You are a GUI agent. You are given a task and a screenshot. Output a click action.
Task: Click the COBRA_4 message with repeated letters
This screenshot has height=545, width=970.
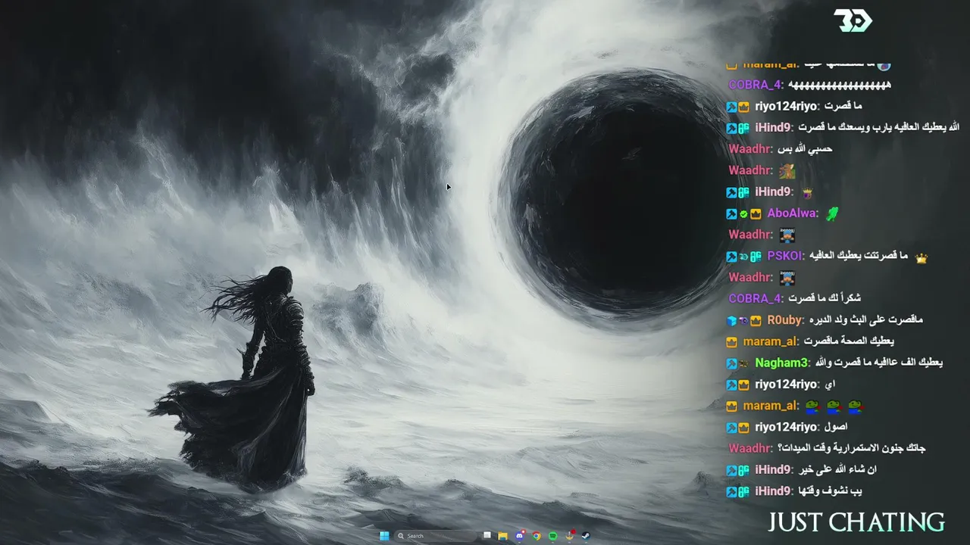point(840,85)
